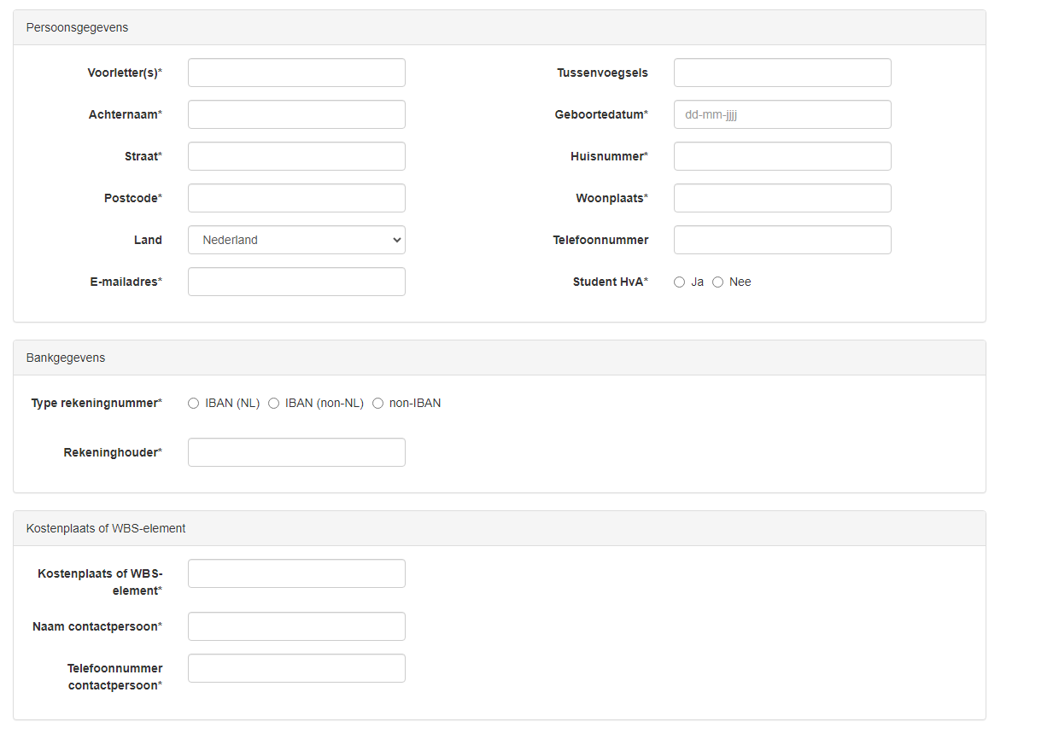Select the Ja radio button for Student HvA
This screenshot has height=733, width=1059.
[680, 282]
